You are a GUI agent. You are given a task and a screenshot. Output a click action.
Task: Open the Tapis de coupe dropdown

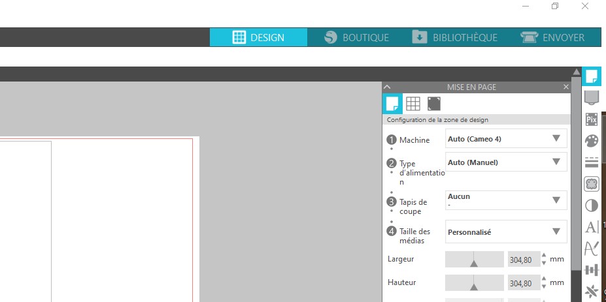click(506, 200)
